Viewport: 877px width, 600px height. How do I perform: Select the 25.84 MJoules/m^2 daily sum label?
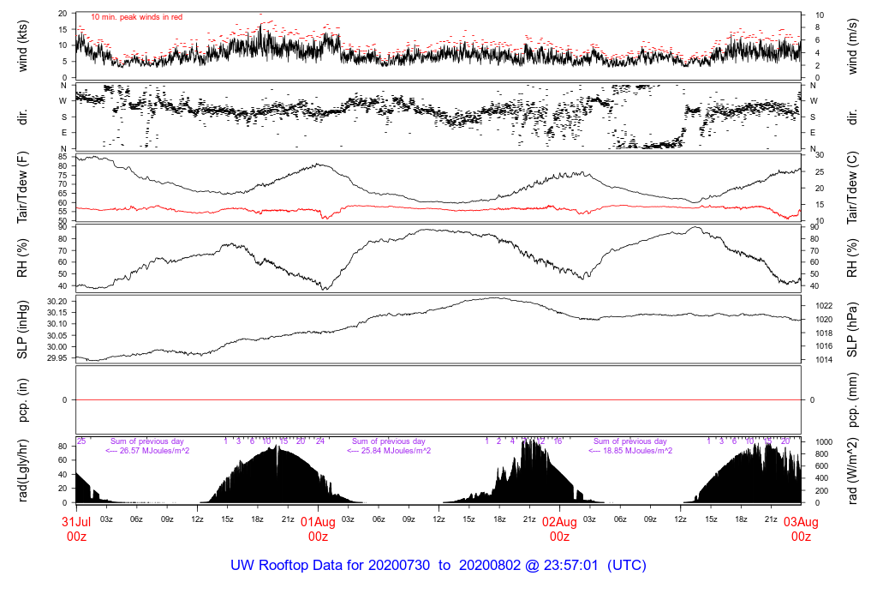tap(388, 451)
